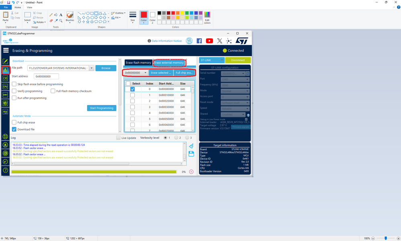Check the Verify programming box

[x=14, y=91]
